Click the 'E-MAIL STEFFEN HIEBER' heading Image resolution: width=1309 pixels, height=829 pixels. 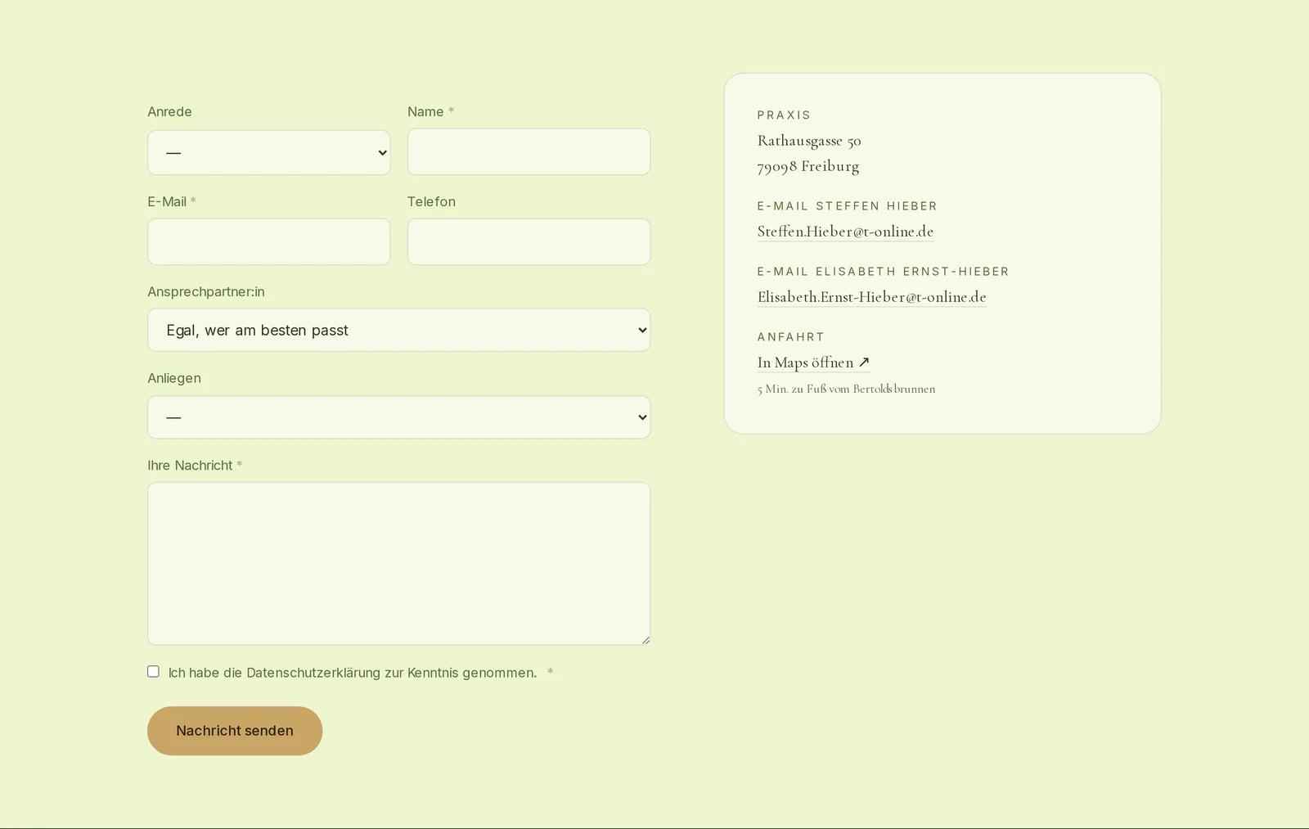coord(847,206)
